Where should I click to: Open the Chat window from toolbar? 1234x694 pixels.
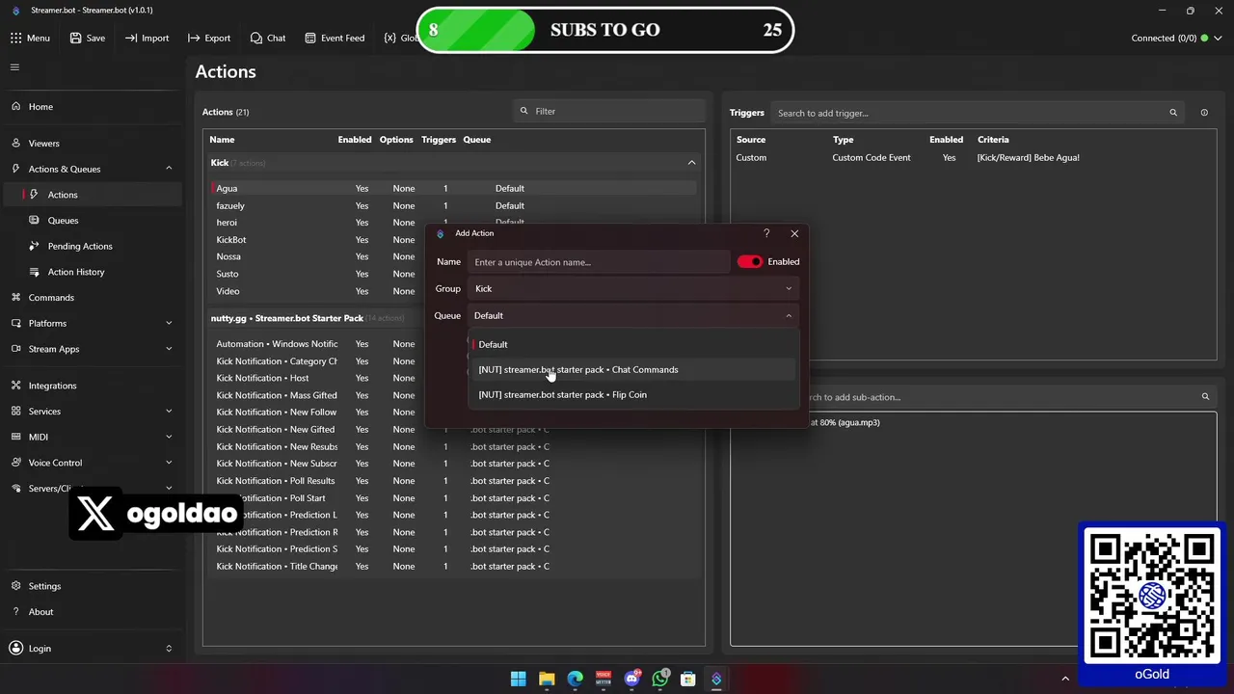[x=268, y=39]
